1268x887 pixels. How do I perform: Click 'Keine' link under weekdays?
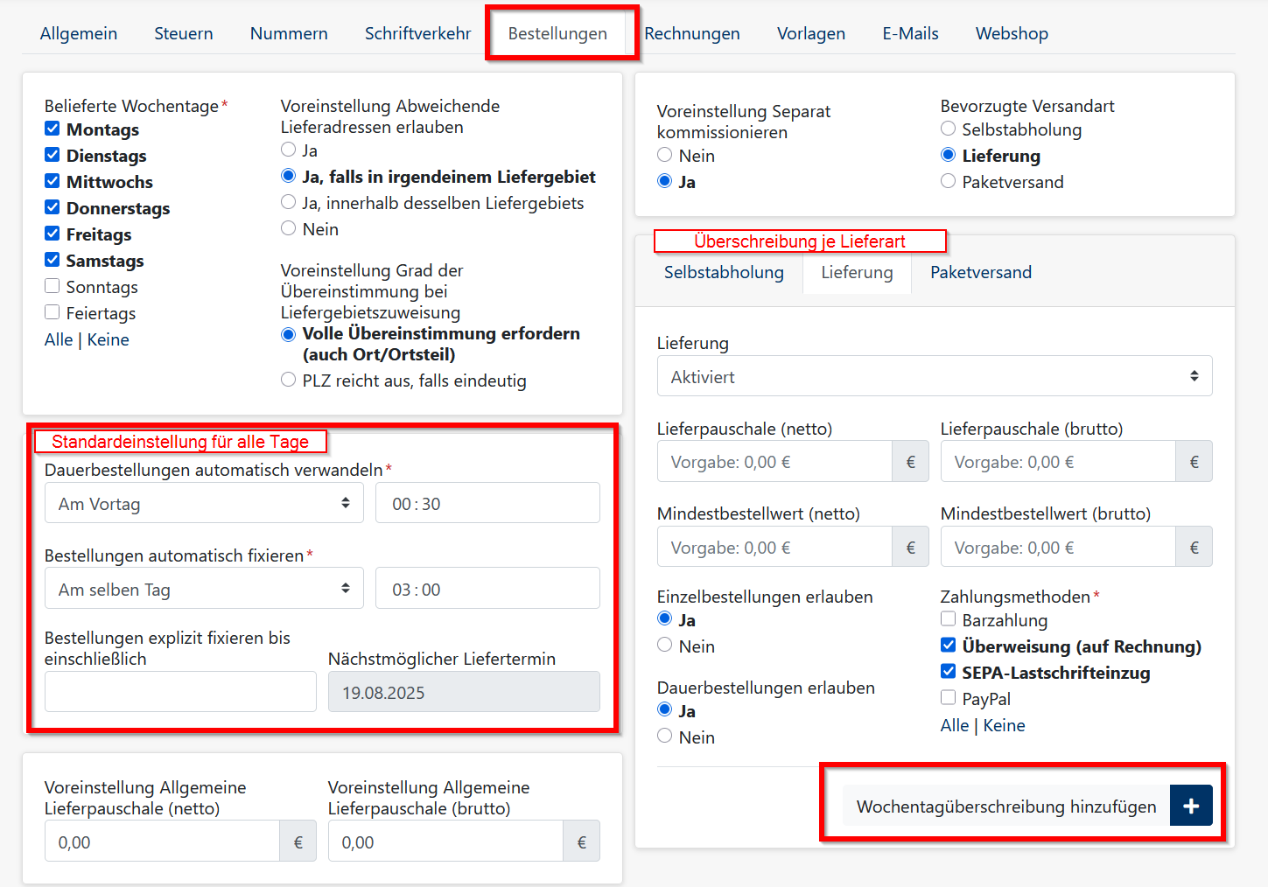coord(108,339)
